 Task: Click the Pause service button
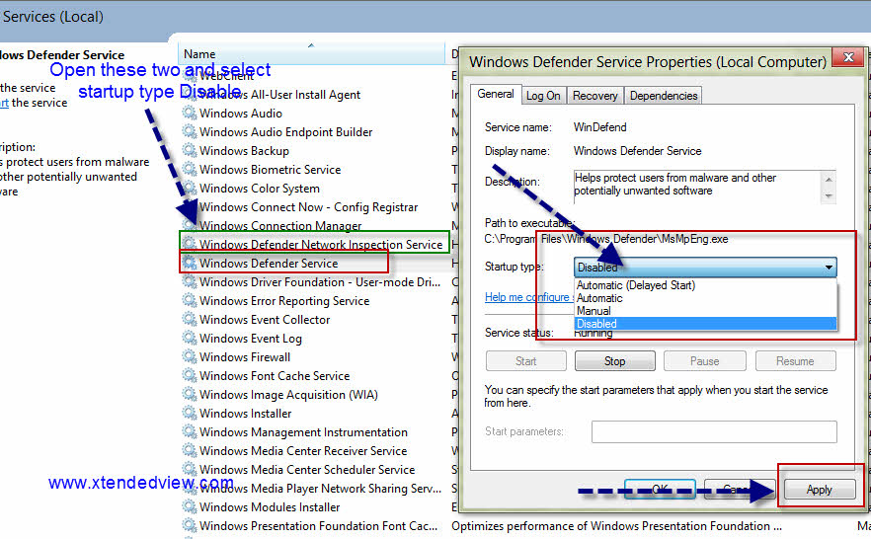(x=704, y=361)
